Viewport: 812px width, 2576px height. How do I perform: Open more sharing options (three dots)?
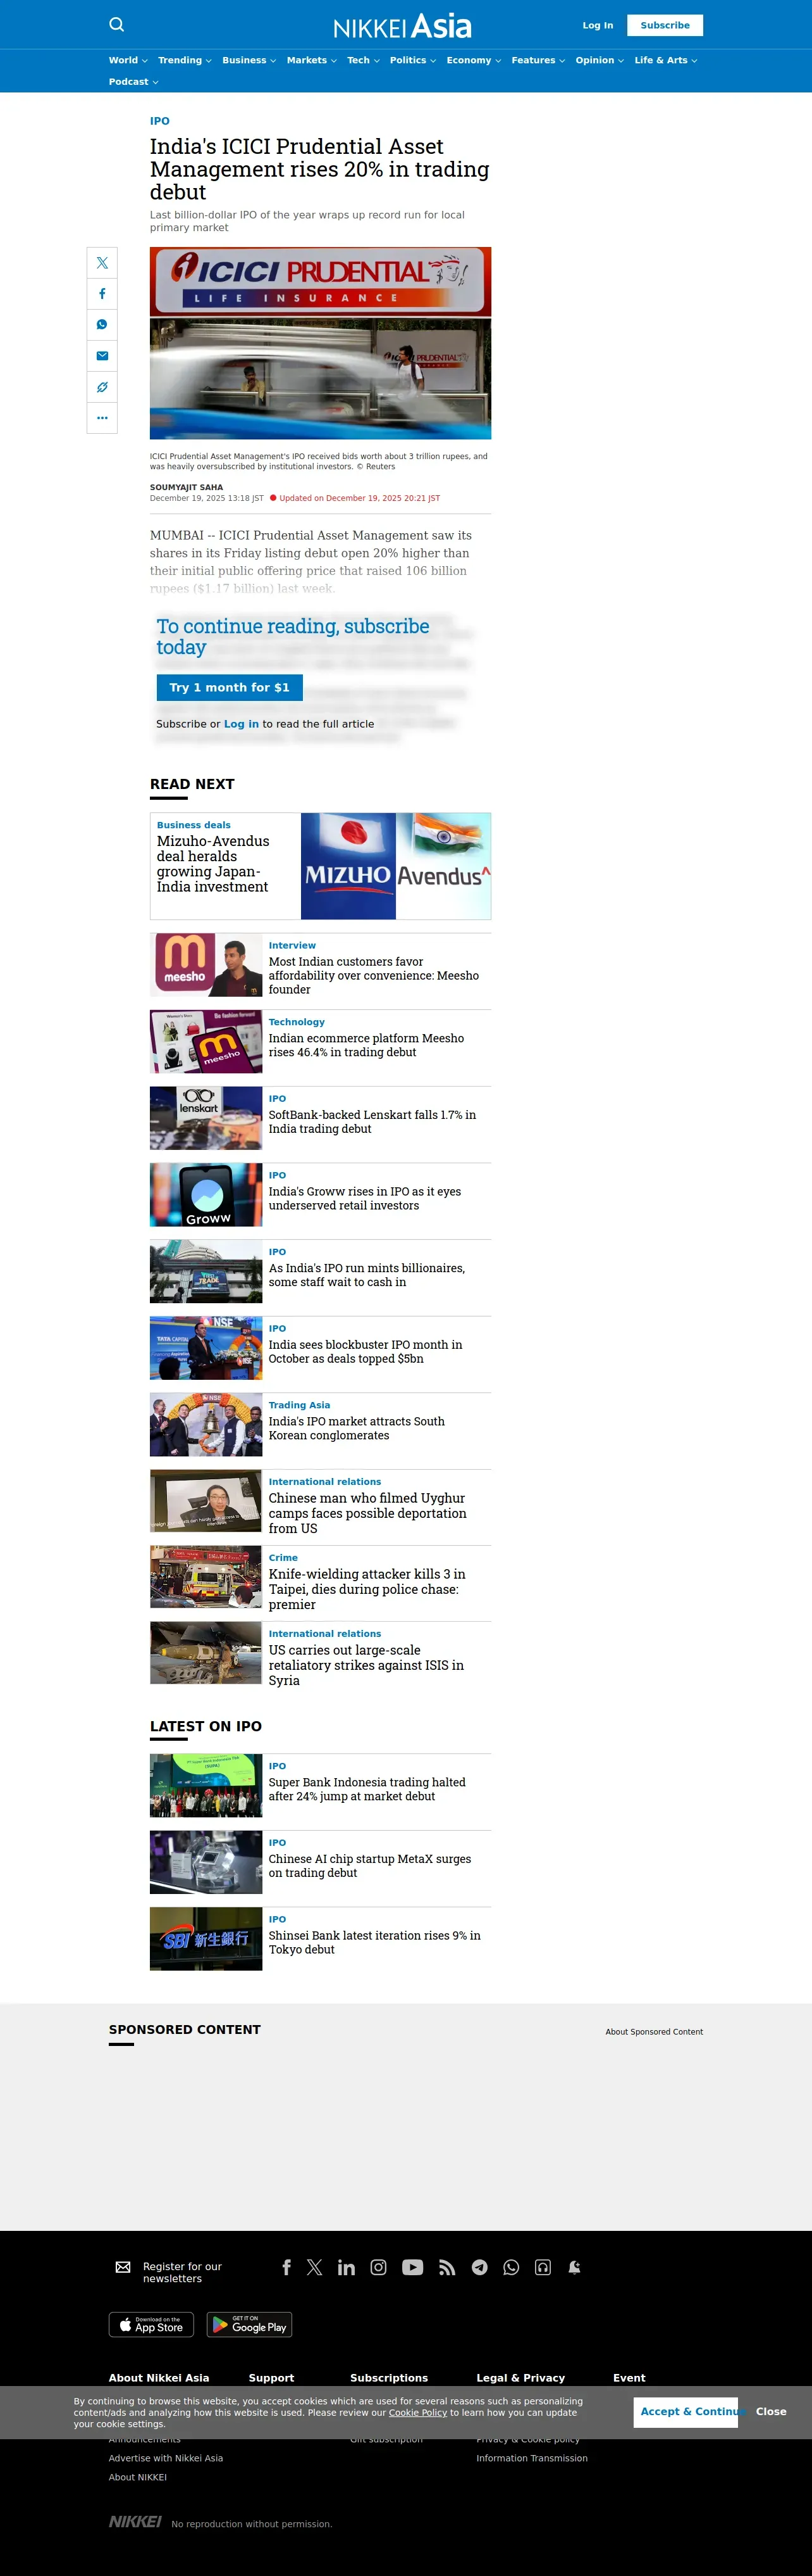pyautogui.click(x=102, y=418)
